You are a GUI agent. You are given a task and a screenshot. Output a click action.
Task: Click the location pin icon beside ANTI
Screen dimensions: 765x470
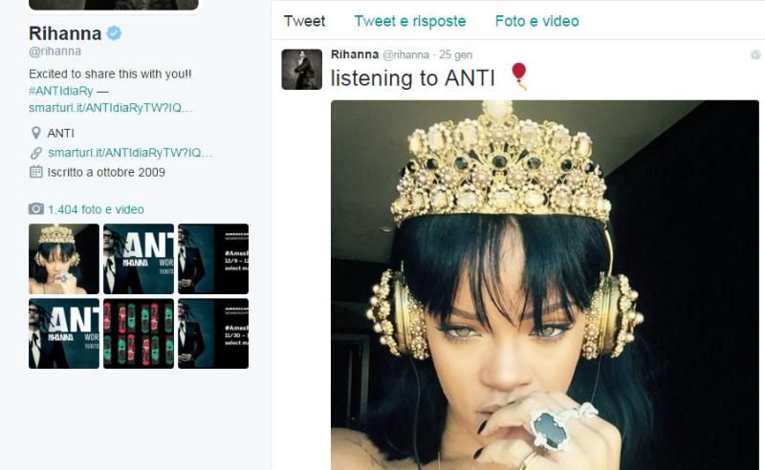(x=35, y=133)
